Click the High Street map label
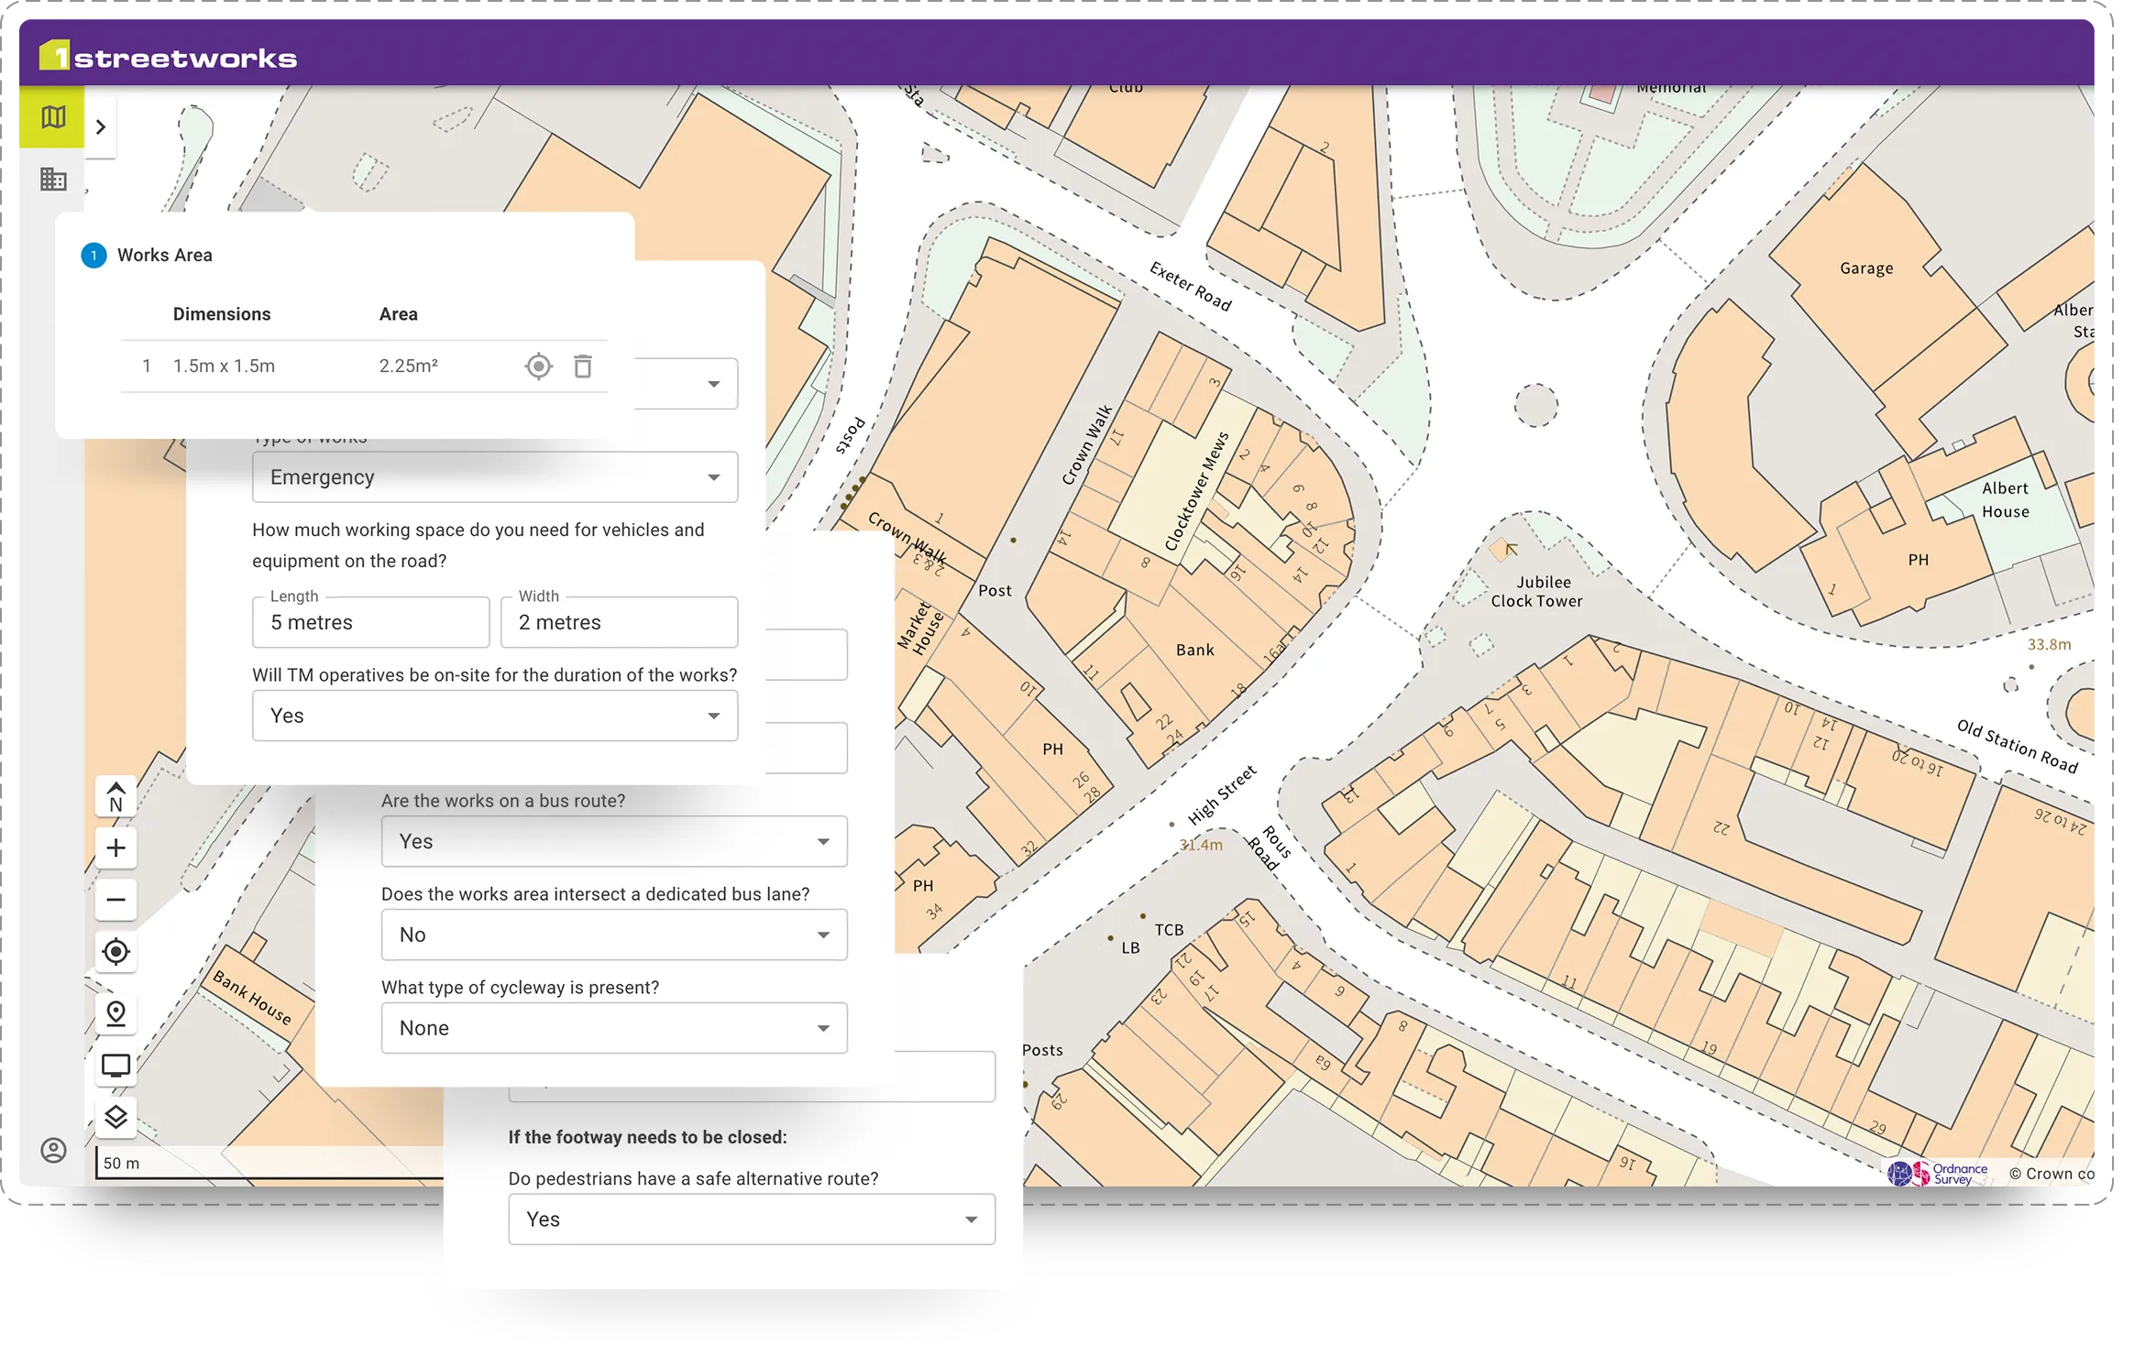The width and height of the screenshot is (2145, 1356). point(1222,794)
